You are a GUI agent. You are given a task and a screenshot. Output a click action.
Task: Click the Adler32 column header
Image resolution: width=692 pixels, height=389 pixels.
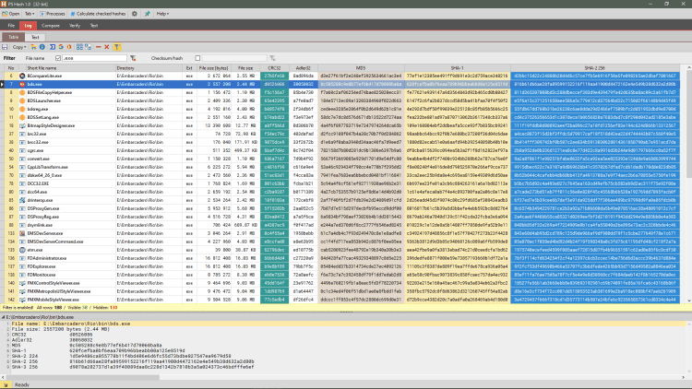pos(304,68)
